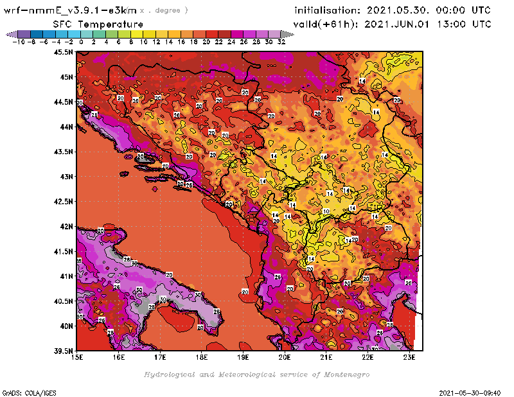
Task: Click the latitude label "43.5N"
Action: point(64,152)
